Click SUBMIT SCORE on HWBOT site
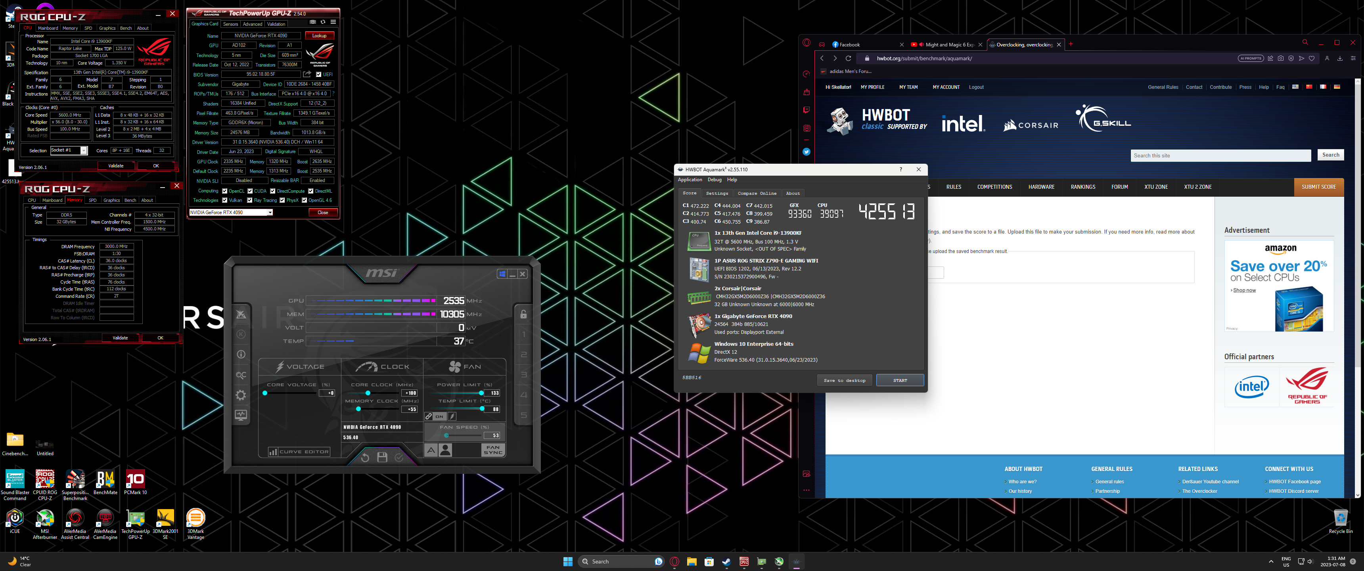 point(1318,187)
